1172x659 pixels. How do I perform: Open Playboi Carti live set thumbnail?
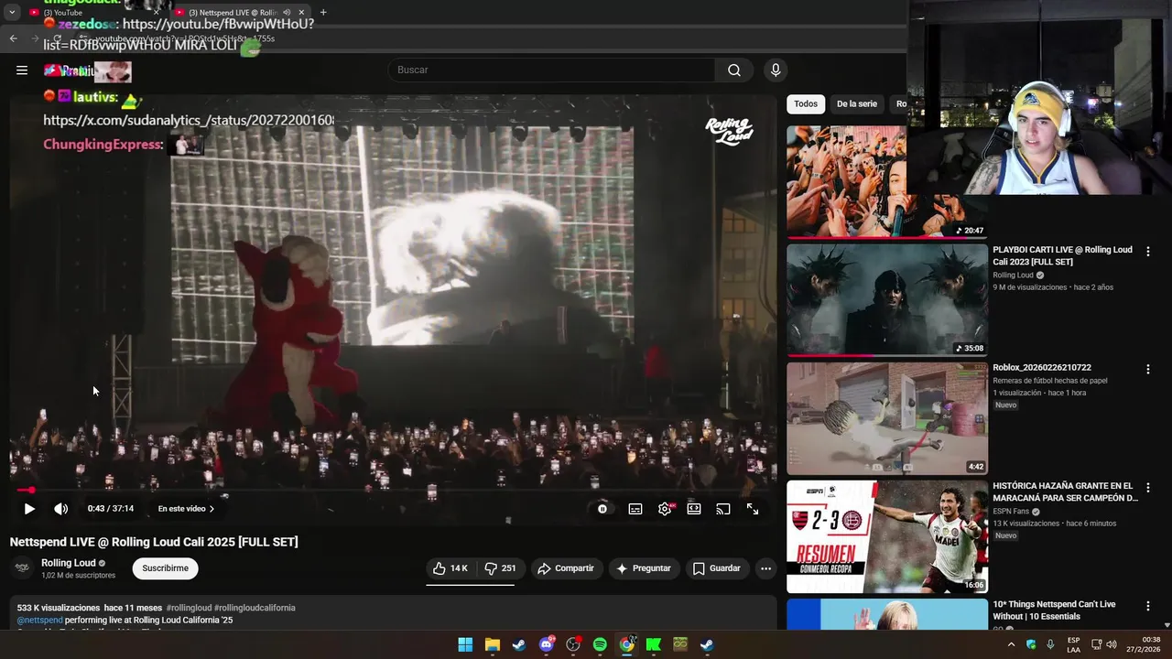click(887, 299)
